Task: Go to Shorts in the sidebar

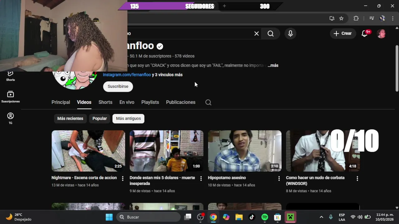Action: pos(10,76)
